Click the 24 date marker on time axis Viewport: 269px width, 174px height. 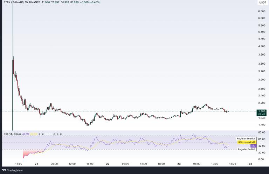[x=250, y=164]
